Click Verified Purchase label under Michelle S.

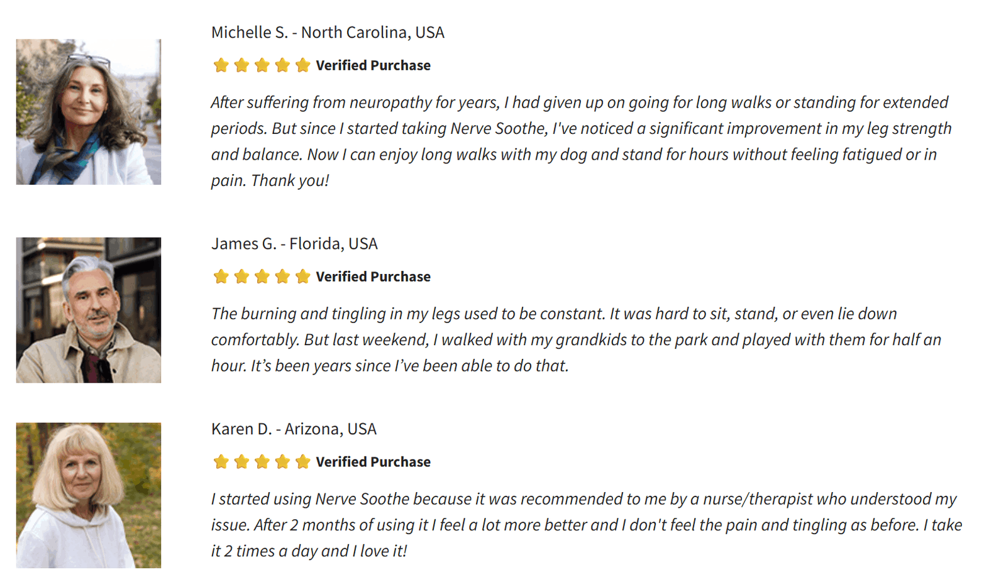click(x=373, y=65)
